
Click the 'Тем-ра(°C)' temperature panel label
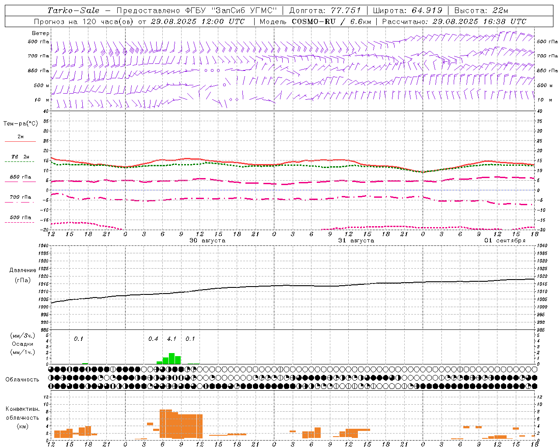21,124
